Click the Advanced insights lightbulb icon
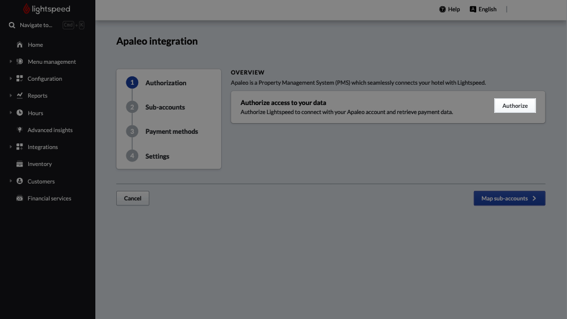567x319 pixels. click(x=20, y=130)
